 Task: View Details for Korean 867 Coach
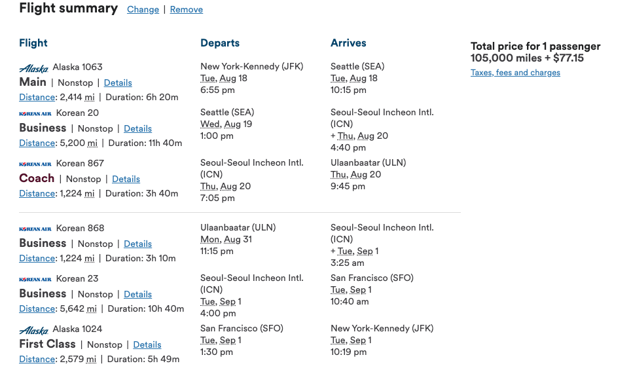click(126, 179)
